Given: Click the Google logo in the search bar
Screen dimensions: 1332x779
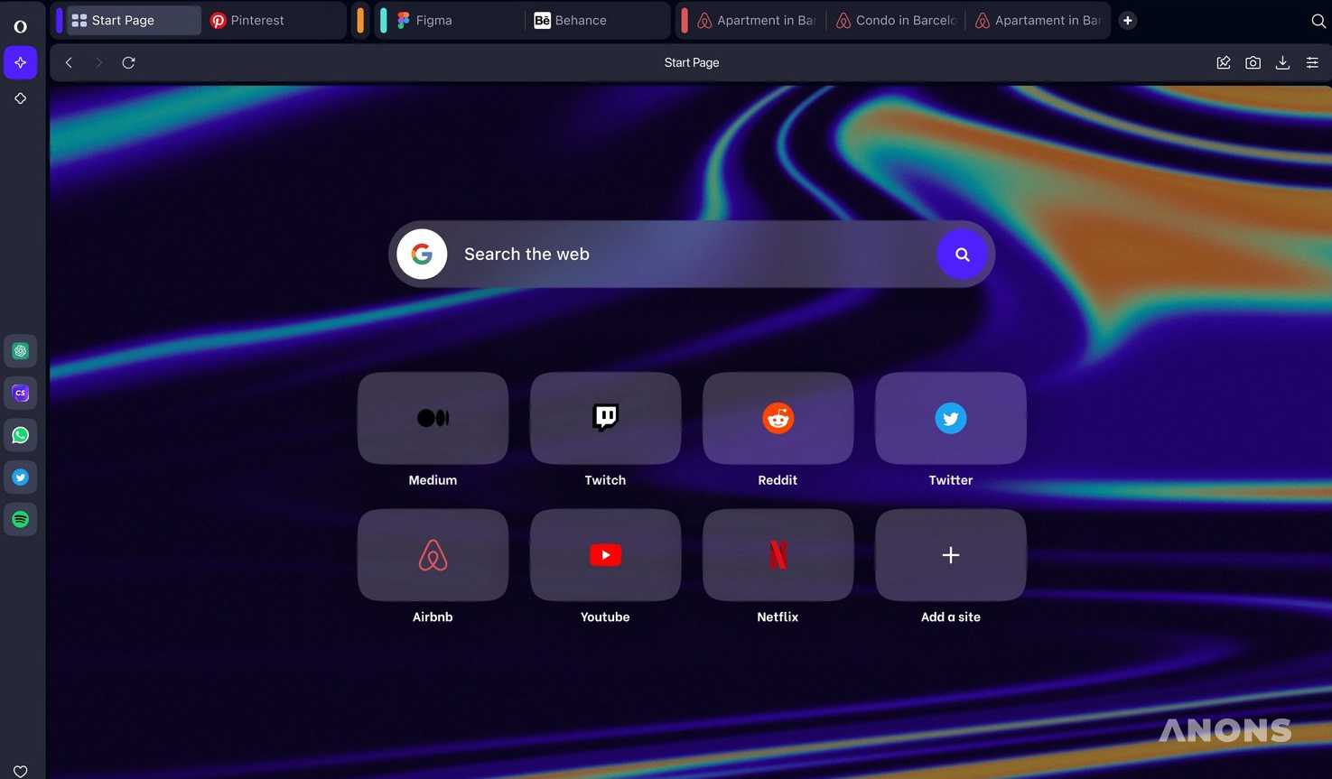Looking at the screenshot, I should click(422, 255).
